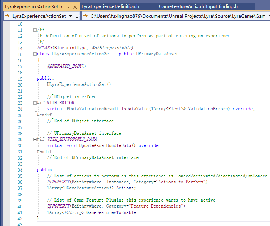Open the LyraExperienceActionSet scope dropdown

pos(71,16)
